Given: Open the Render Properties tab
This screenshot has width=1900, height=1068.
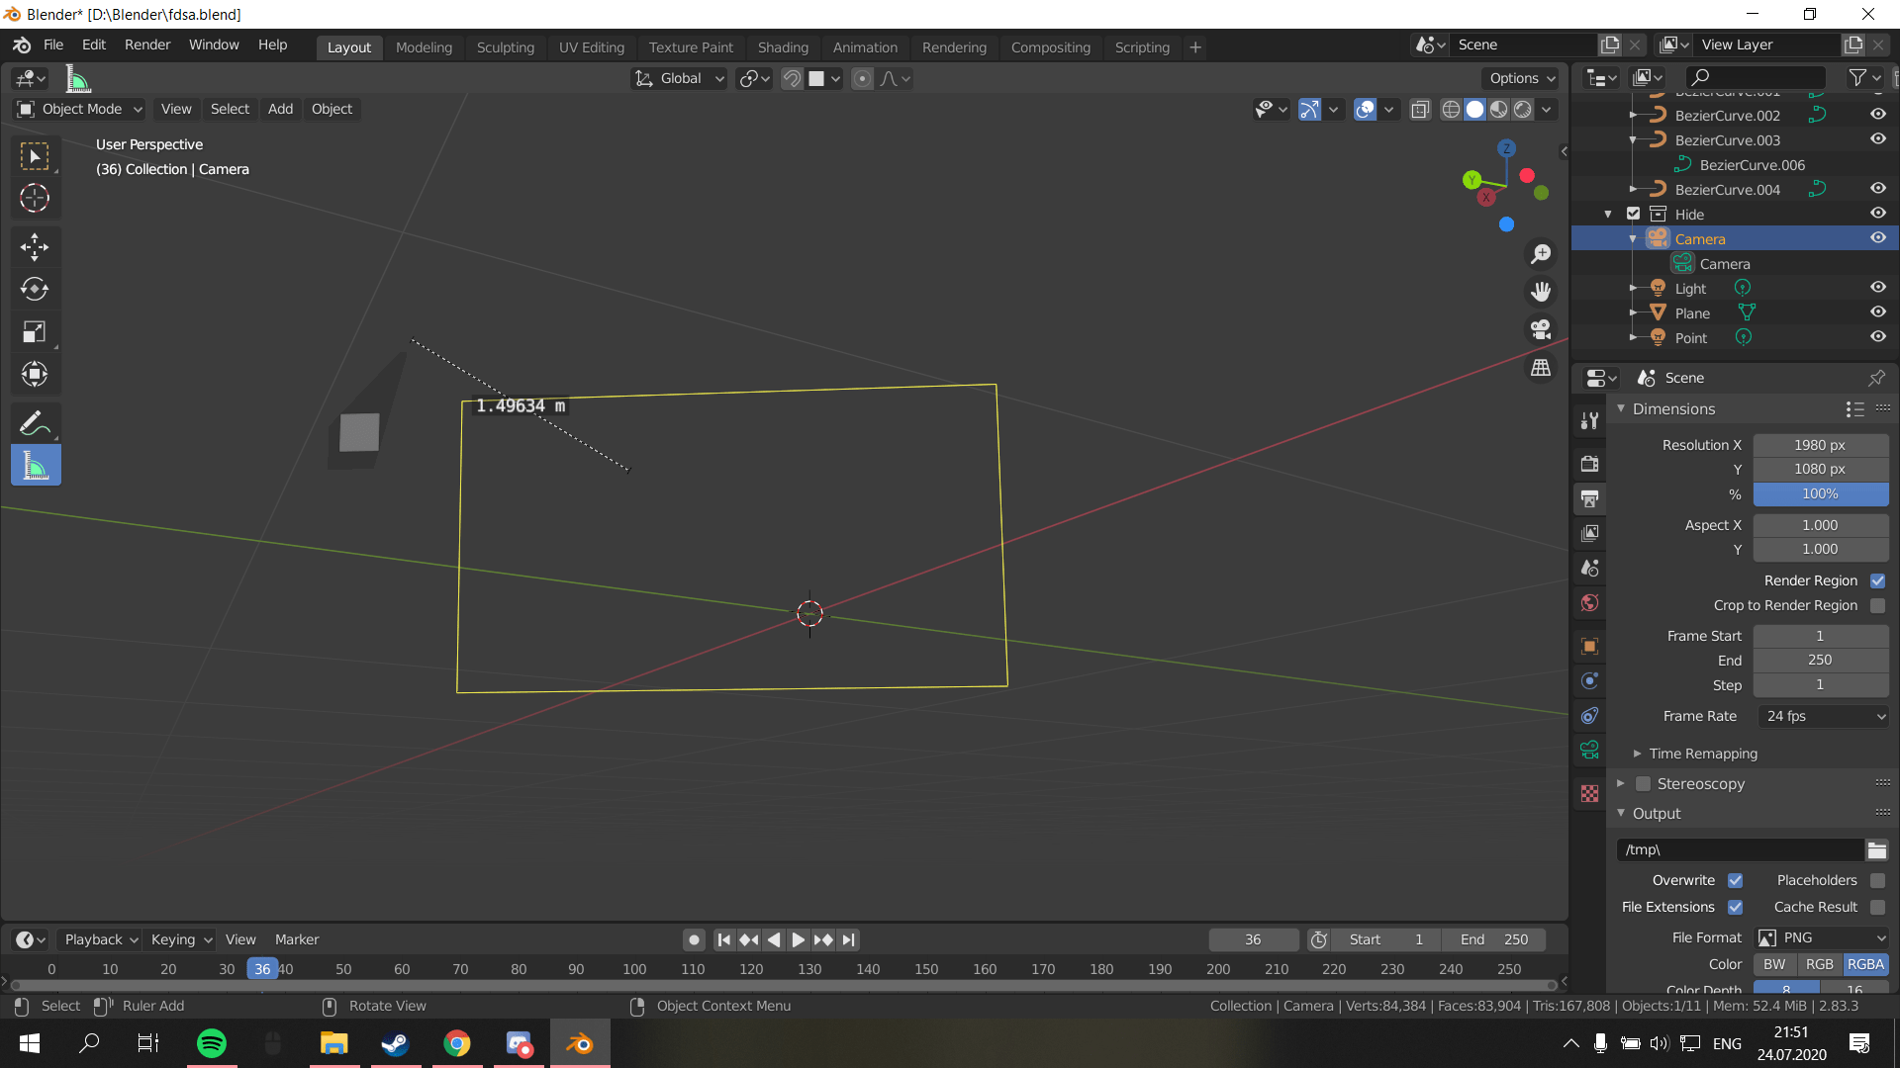Looking at the screenshot, I should [1589, 462].
